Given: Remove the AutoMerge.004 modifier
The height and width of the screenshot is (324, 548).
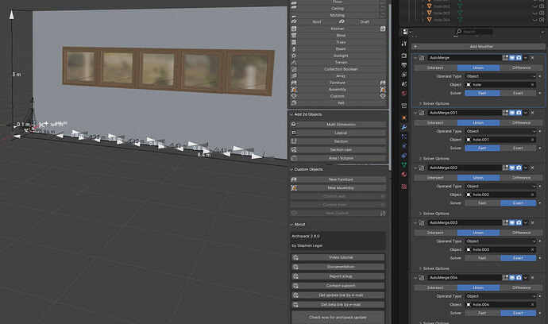Looking at the screenshot, I should (532, 277).
